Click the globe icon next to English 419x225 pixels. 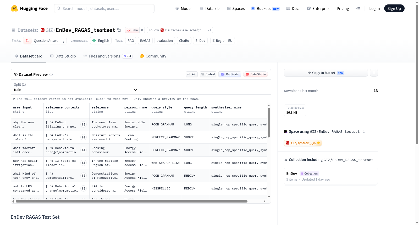94,41
